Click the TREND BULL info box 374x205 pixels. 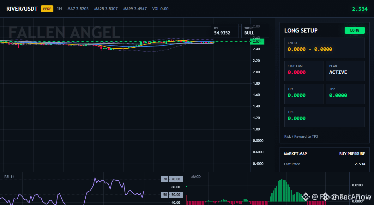(255, 31)
